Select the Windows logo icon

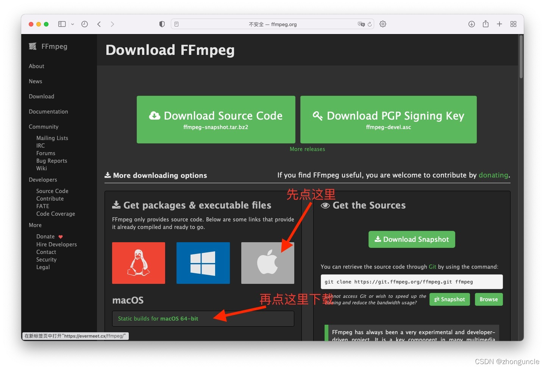tap(203, 263)
